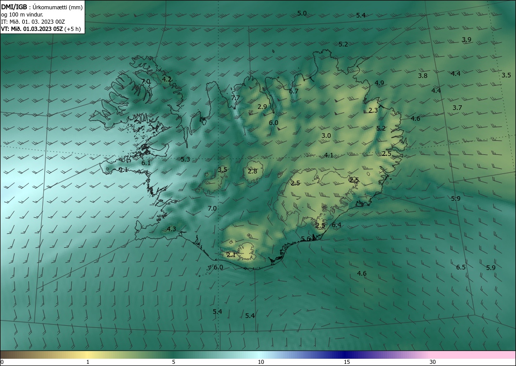
Task: Click the 0 tick on the color scale
Action: [x=2, y=362]
